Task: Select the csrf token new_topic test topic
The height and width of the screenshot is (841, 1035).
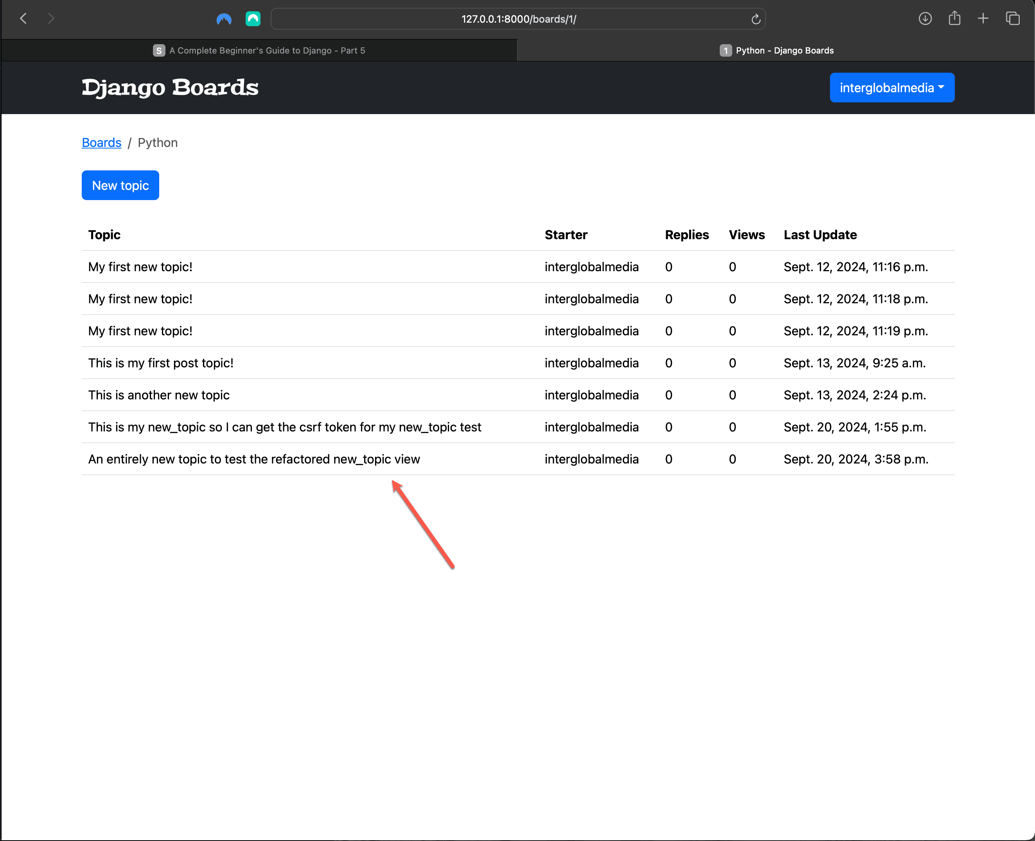Action: pyautogui.click(x=284, y=427)
